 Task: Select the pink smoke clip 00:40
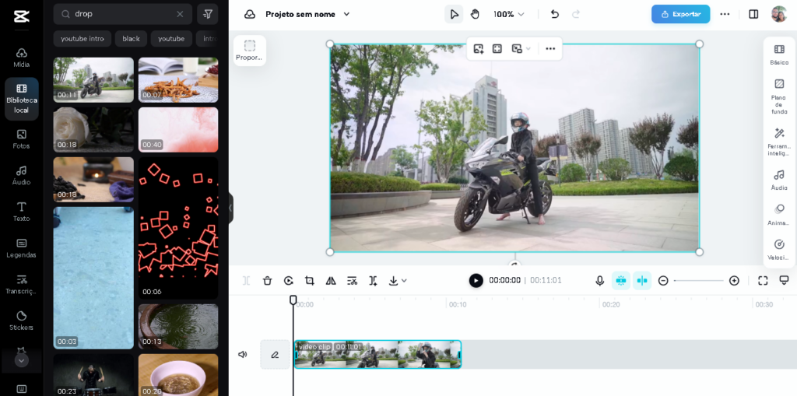178,129
